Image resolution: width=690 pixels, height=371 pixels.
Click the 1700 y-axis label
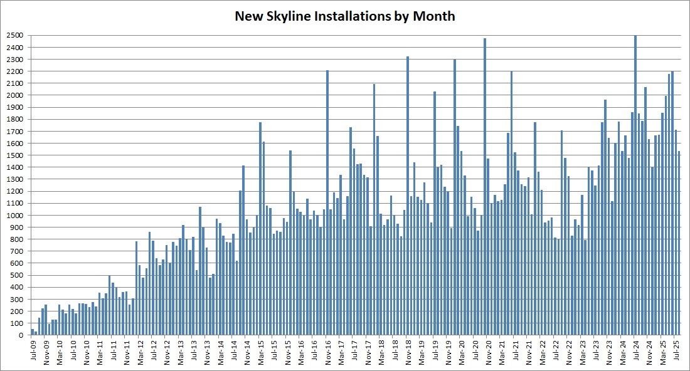[15, 131]
